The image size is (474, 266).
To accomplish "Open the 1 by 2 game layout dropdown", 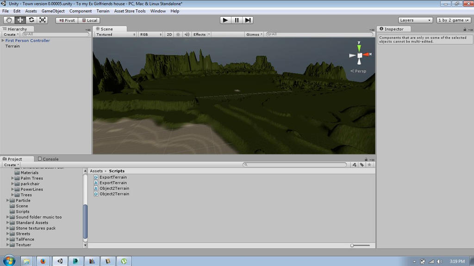I will click(454, 20).
